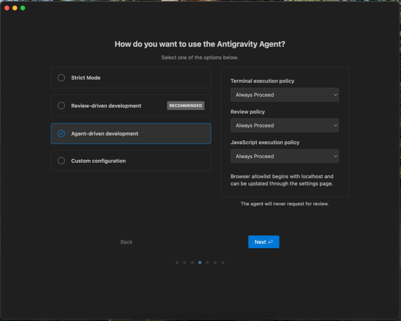Jump to the first pagination dot
Screen dimensions: 401x321
177,263
